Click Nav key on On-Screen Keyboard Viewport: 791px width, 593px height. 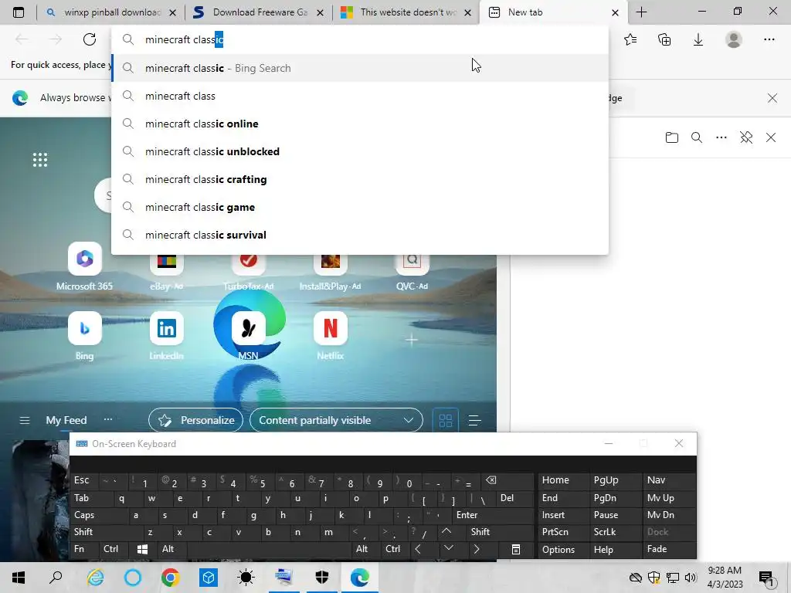[x=670, y=480]
